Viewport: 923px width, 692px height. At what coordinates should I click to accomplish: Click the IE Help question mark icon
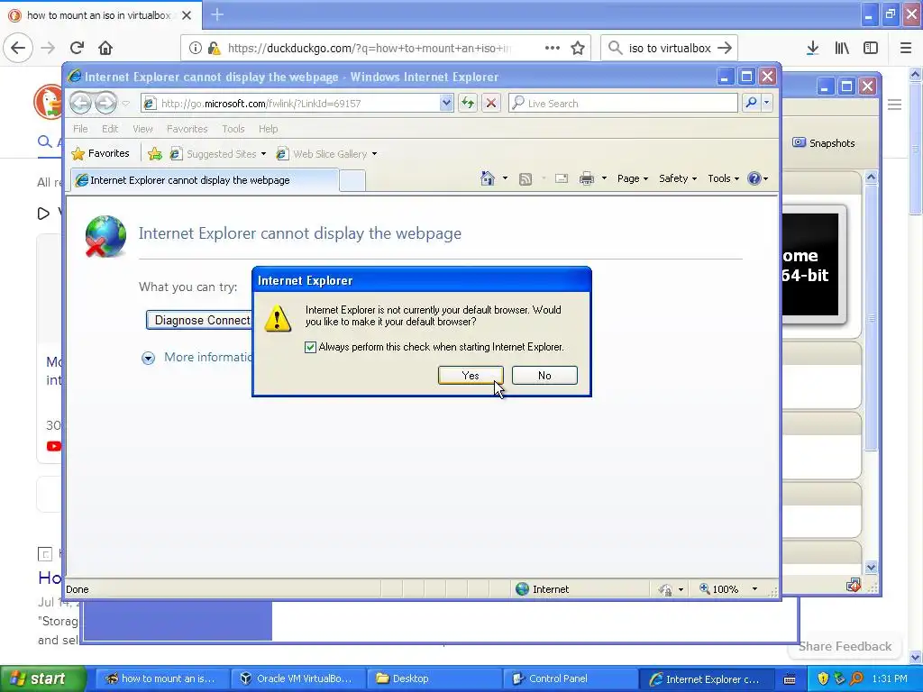(x=754, y=178)
